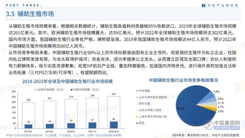Click the 82.2% pie slice label
The height and width of the screenshot is (138, 245).
point(181,109)
